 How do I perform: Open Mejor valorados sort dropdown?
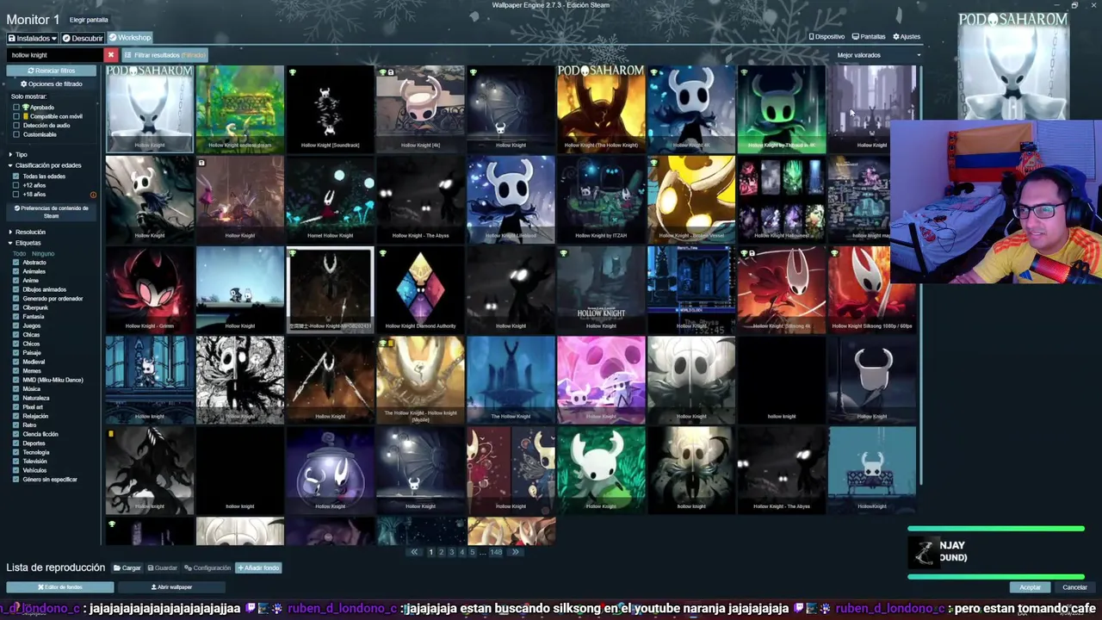point(878,55)
